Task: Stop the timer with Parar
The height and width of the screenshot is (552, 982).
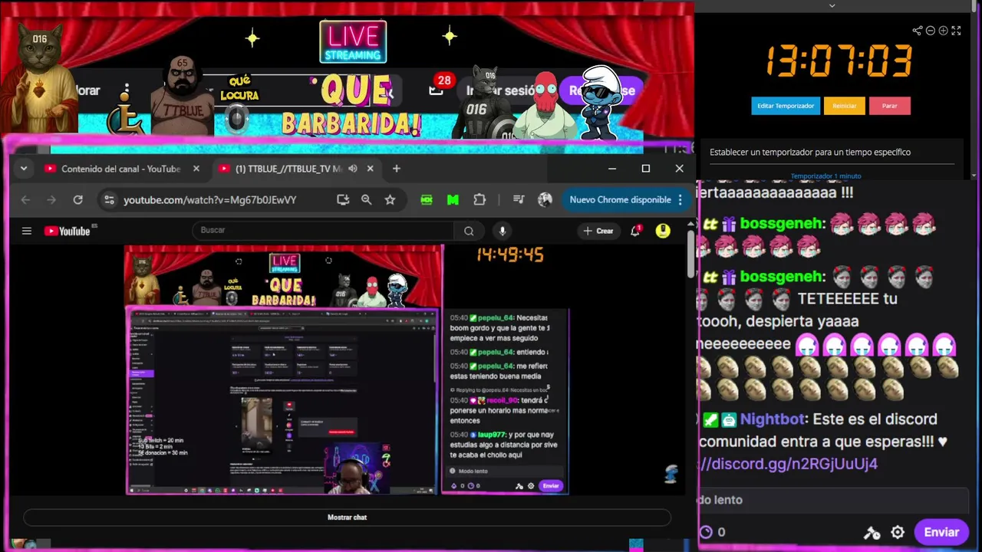Action: [x=890, y=106]
